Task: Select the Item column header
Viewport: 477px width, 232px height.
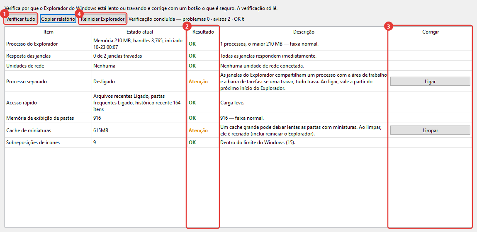Action: (49, 31)
